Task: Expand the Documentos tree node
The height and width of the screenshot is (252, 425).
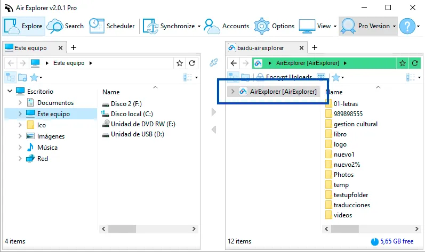Action: [x=20, y=103]
